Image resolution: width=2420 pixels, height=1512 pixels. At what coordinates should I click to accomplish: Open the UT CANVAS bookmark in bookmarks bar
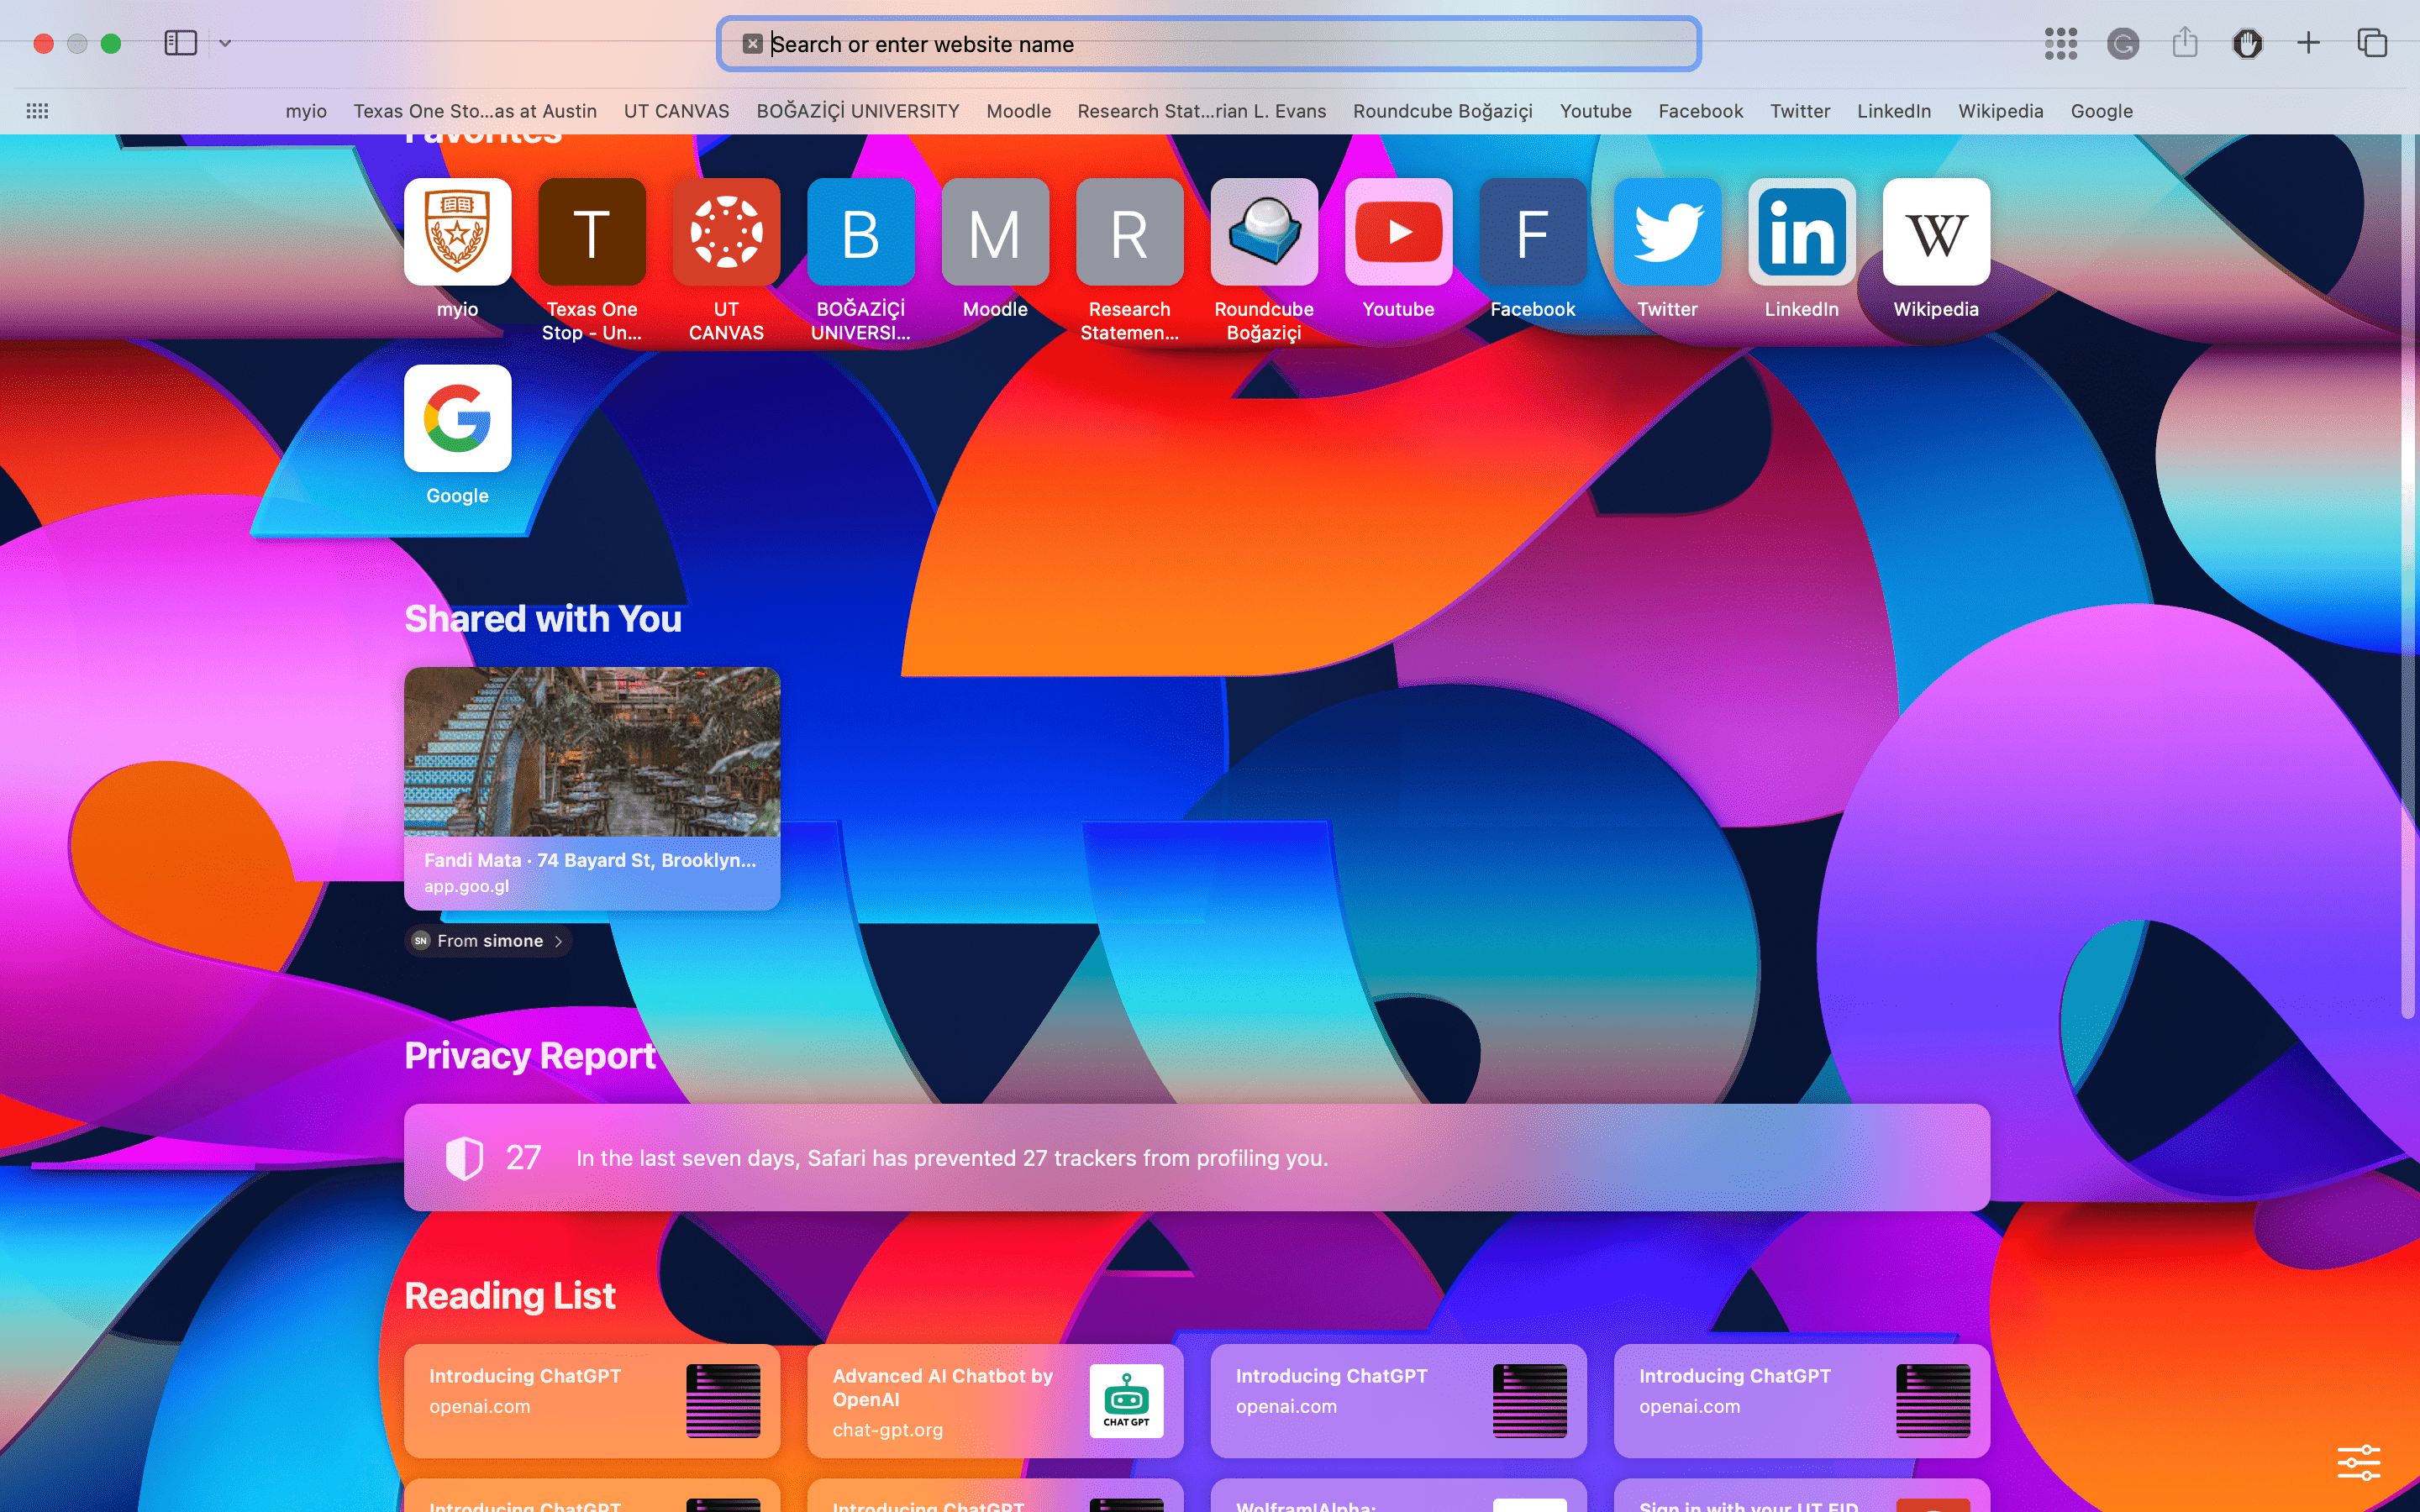point(676,111)
